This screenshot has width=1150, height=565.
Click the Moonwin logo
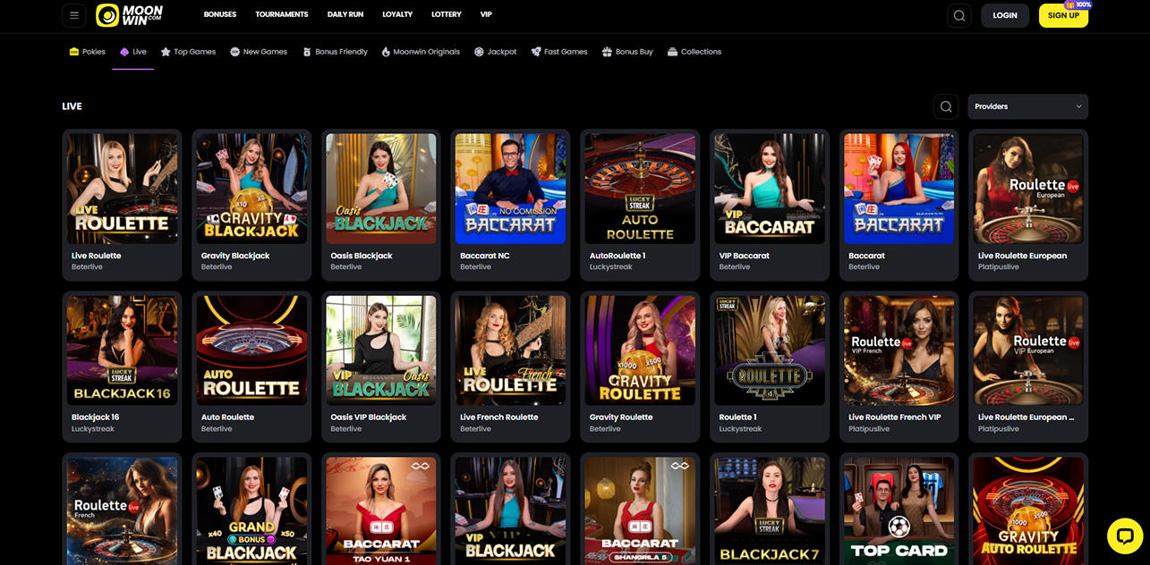click(x=132, y=15)
